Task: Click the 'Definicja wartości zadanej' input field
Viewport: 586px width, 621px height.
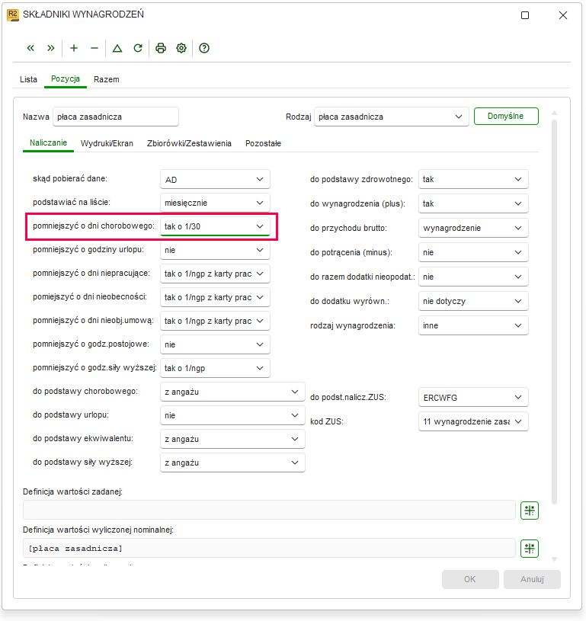Action: coord(269,510)
